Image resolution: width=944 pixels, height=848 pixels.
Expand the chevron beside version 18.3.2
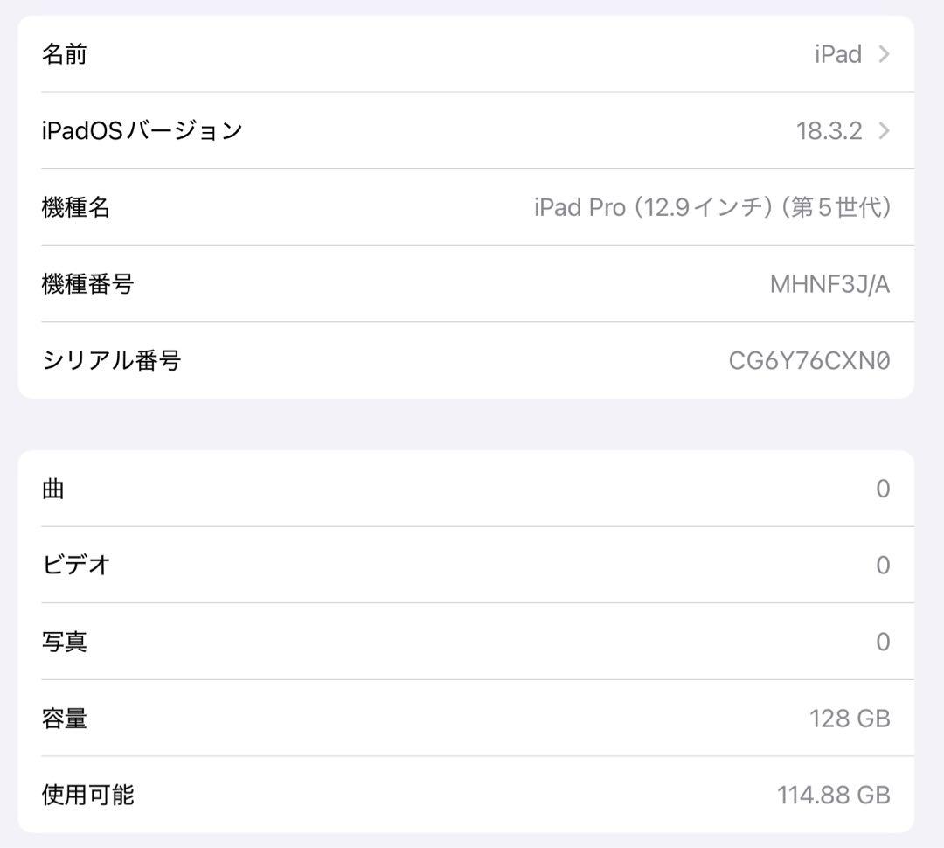(884, 130)
